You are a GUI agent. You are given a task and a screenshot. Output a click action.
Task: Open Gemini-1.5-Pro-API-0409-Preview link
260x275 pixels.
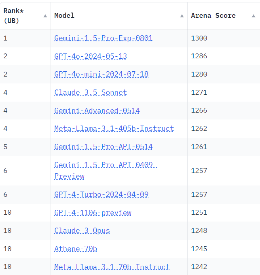pos(106,171)
